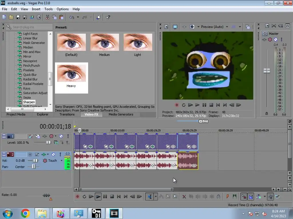The width and height of the screenshot is (293, 219).
Task: Stop playback in the timeline transport
Action: [112, 196]
